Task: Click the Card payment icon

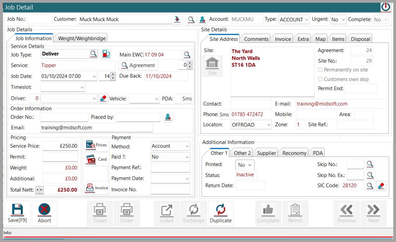Action: point(96,159)
